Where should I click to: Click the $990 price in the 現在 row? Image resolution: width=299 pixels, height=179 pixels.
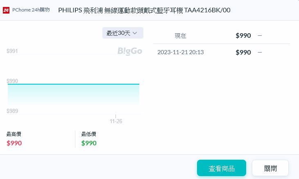click(x=243, y=36)
